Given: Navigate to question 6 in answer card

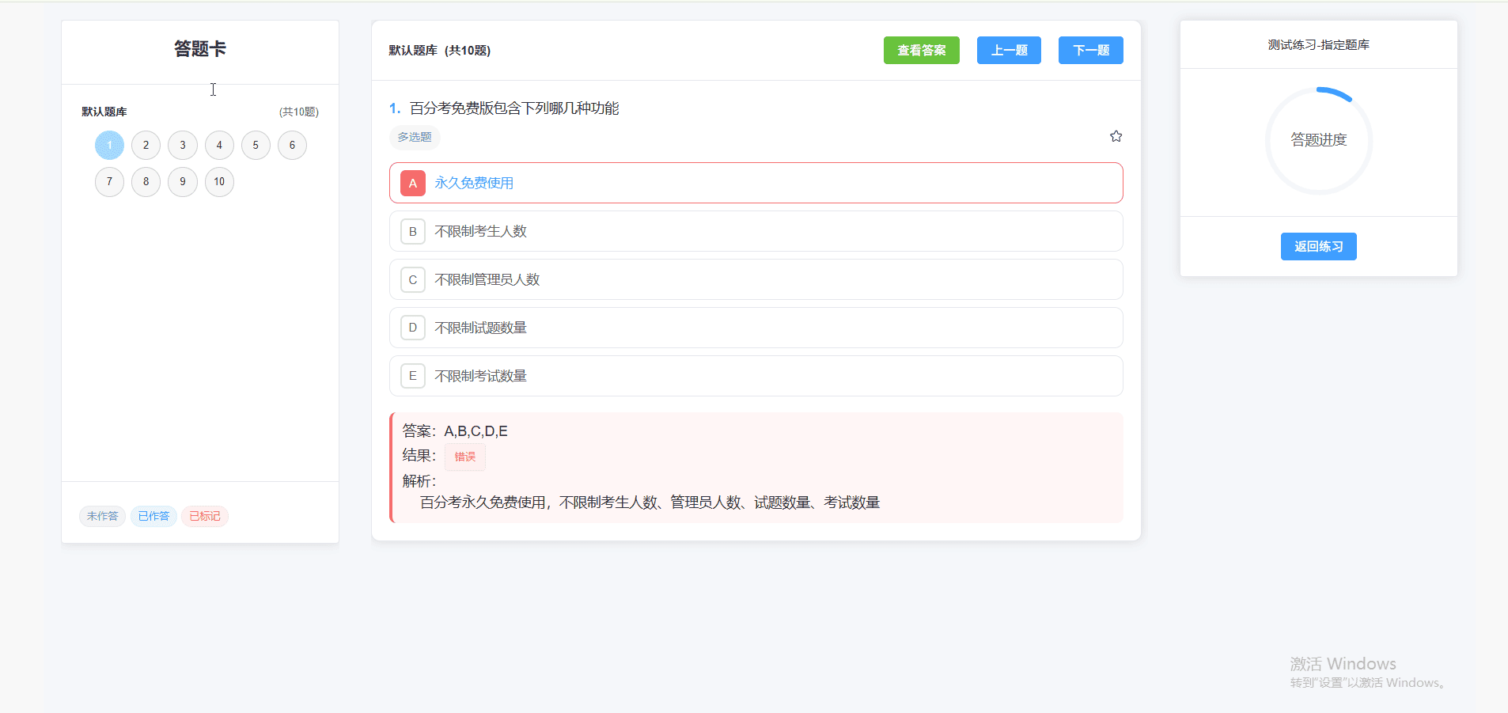Looking at the screenshot, I should [x=292, y=145].
